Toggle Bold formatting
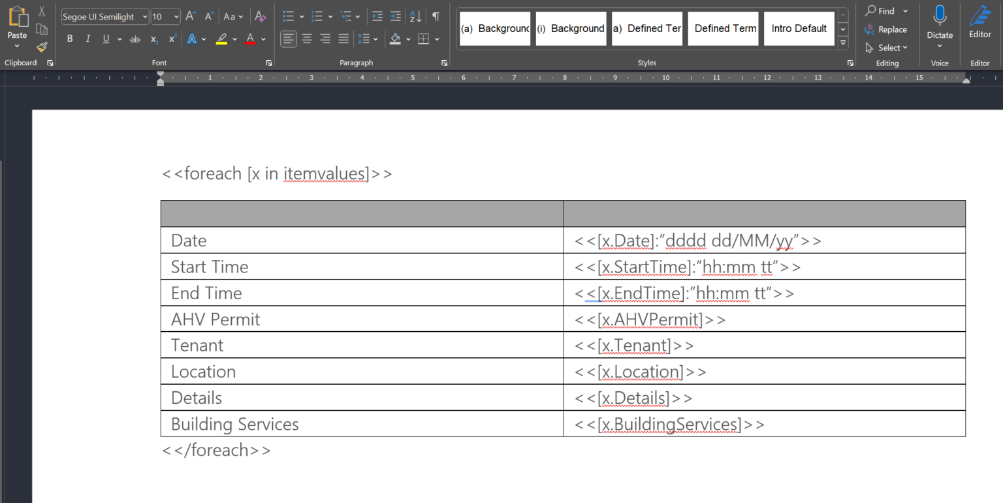The height and width of the screenshot is (503, 1003). pos(70,39)
